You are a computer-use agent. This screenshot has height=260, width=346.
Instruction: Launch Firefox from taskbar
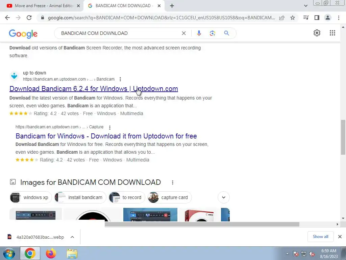tap(51, 253)
